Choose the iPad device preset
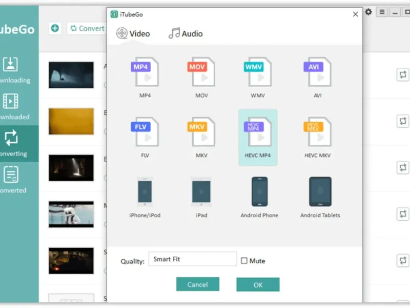This screenshot has width=410, height=308. point(201,191)
